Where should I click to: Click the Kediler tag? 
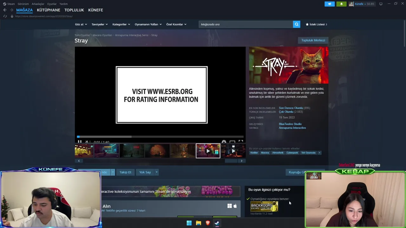(254, 153)
